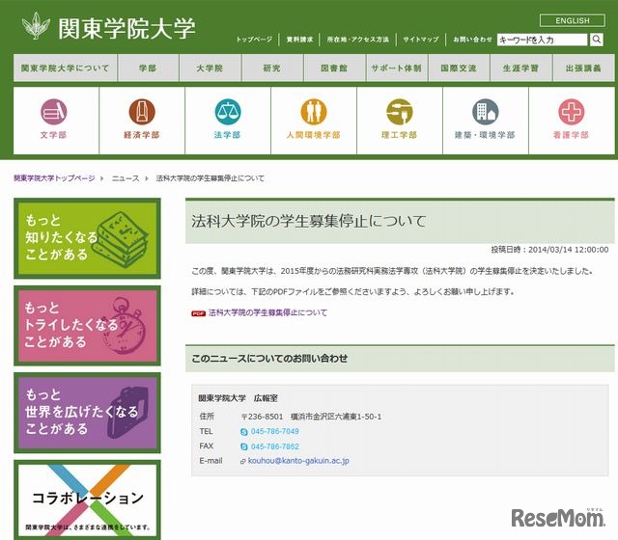Open 関東学院大学について menu
This screenshot has height=540, width=618.
[x=65, y=67]
